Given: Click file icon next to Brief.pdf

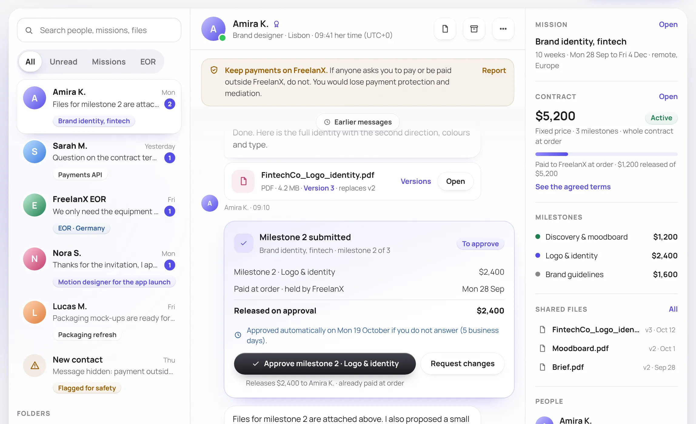Looking at the screenshot, I should click(543, 367).
